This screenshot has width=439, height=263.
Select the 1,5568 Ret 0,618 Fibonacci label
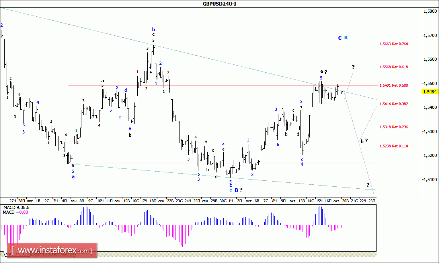pos(394,67)
